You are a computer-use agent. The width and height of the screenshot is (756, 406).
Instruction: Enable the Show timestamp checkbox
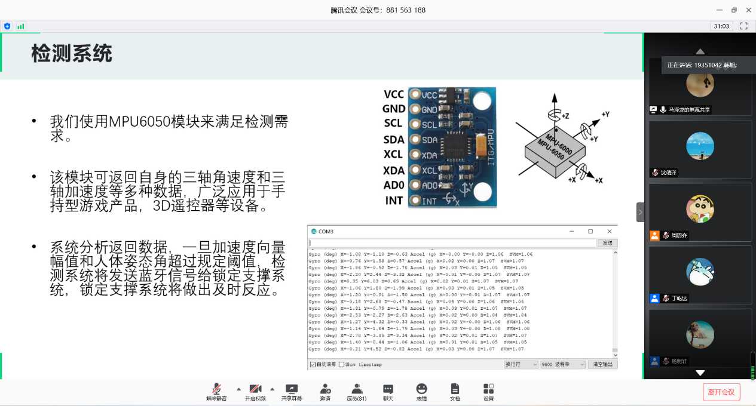point(342,365)
